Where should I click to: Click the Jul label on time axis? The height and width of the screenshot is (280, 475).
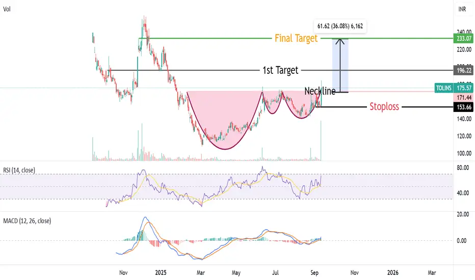click(275, 272)
